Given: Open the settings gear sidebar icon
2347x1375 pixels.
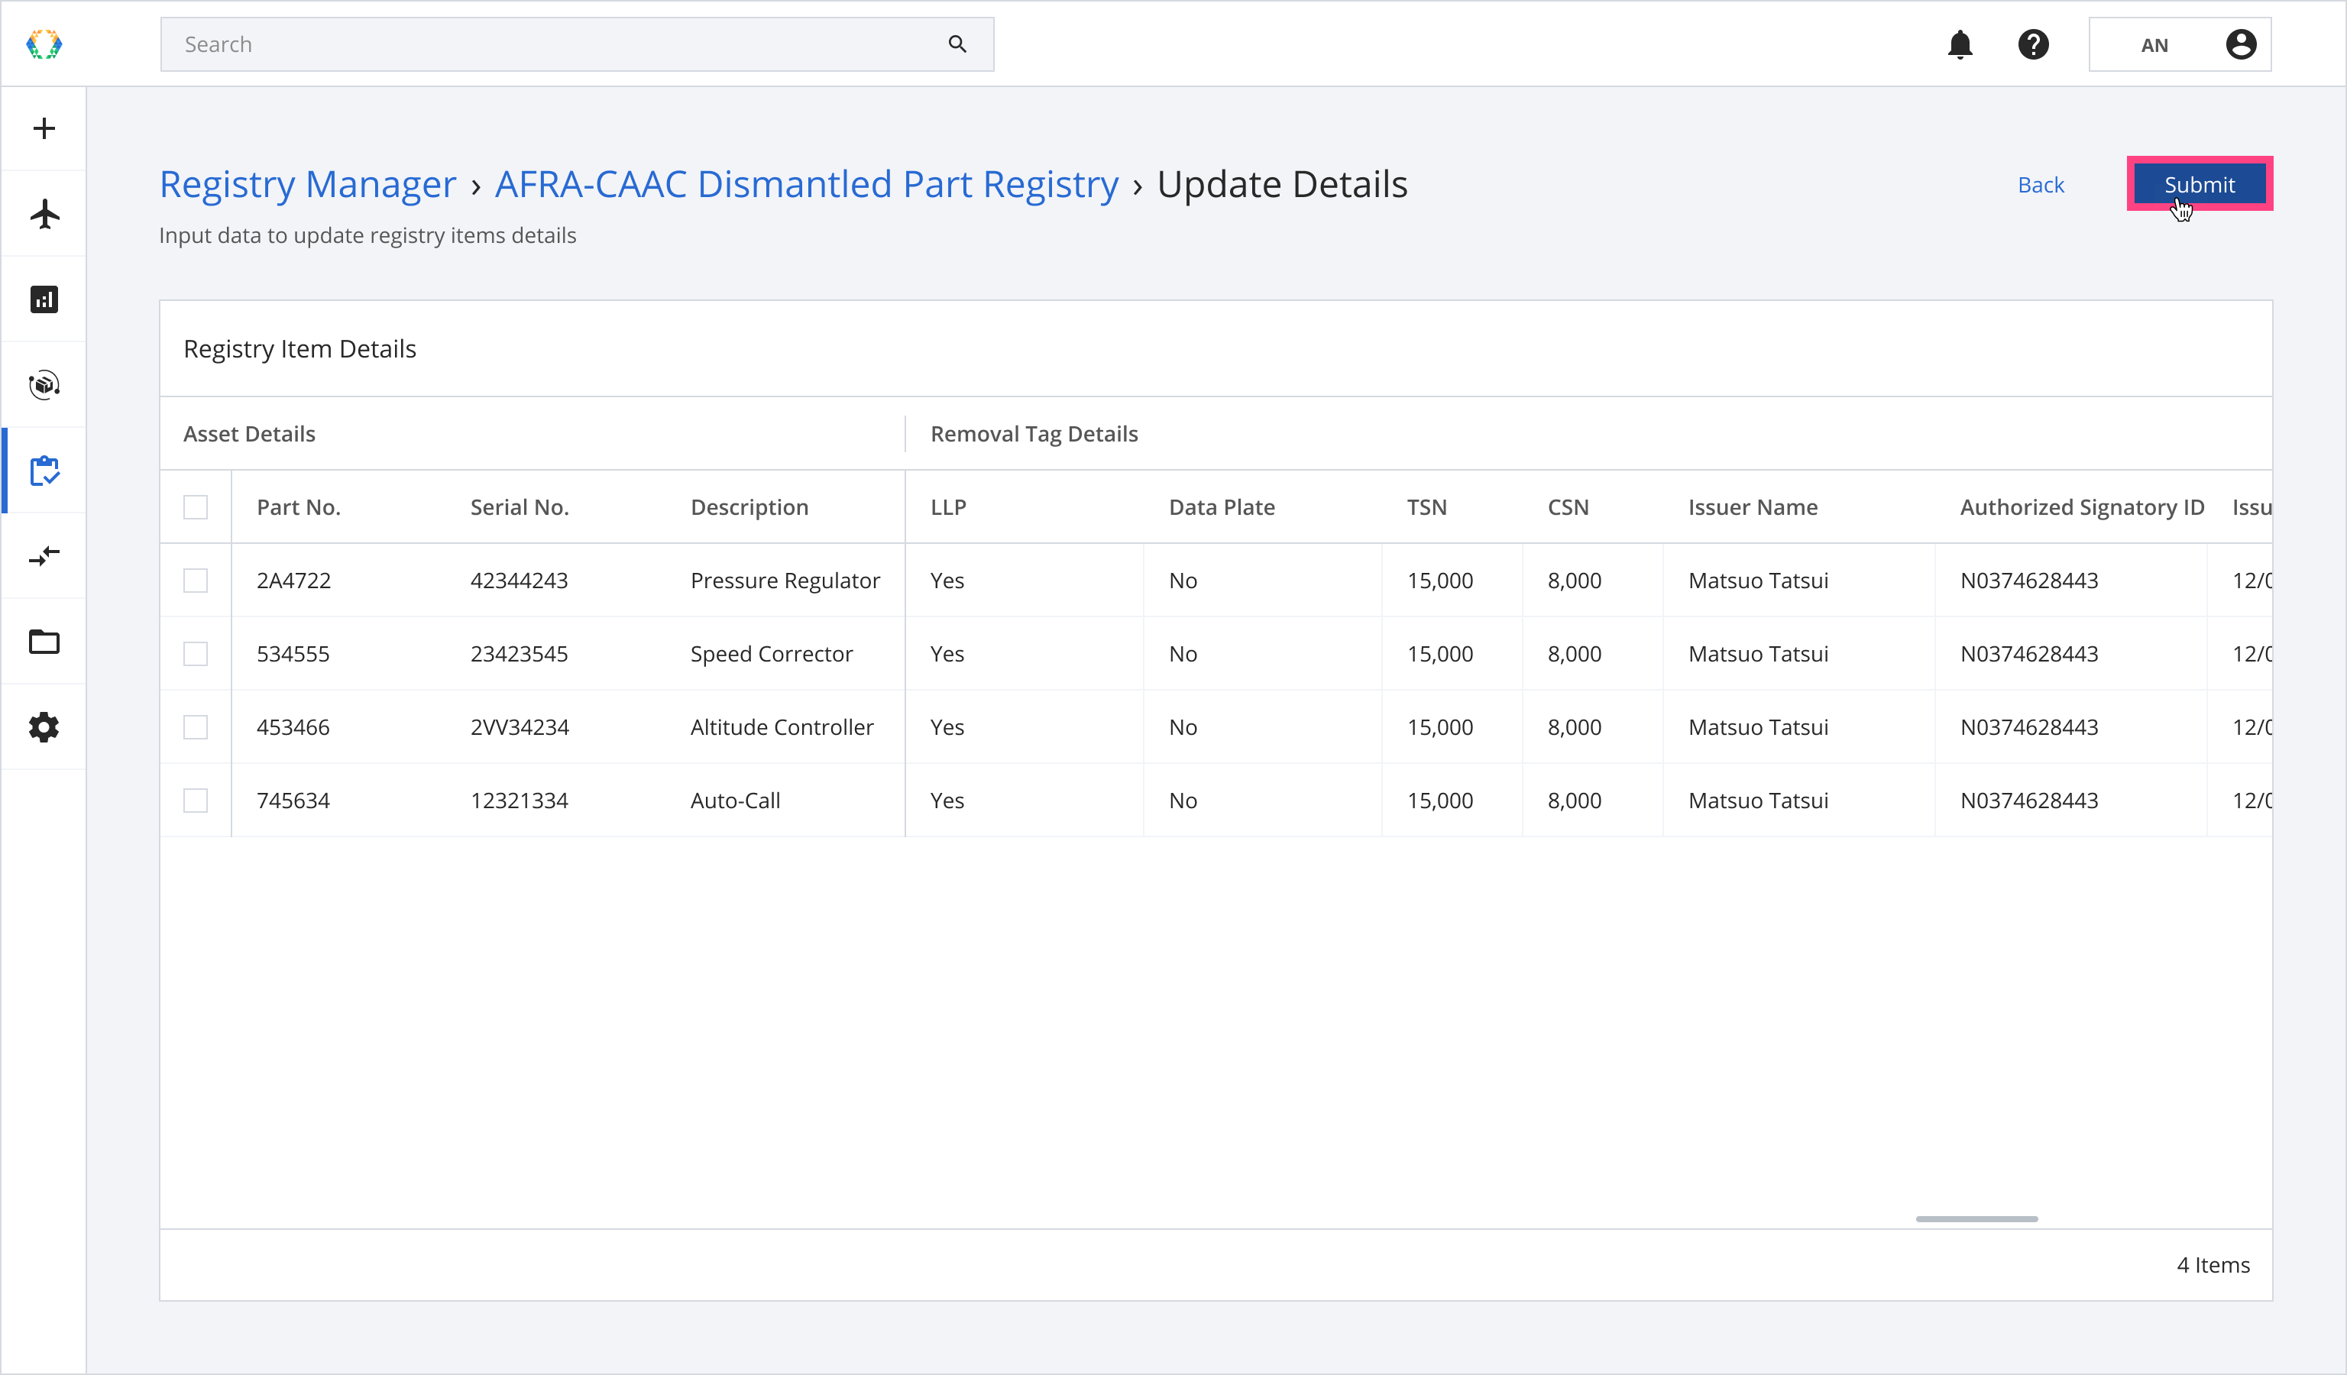Looking at the screenshot, I should 44,727.
